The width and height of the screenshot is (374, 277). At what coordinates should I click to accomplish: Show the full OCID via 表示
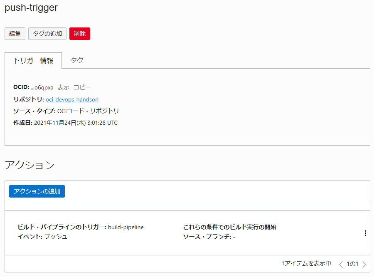[63, 87]
